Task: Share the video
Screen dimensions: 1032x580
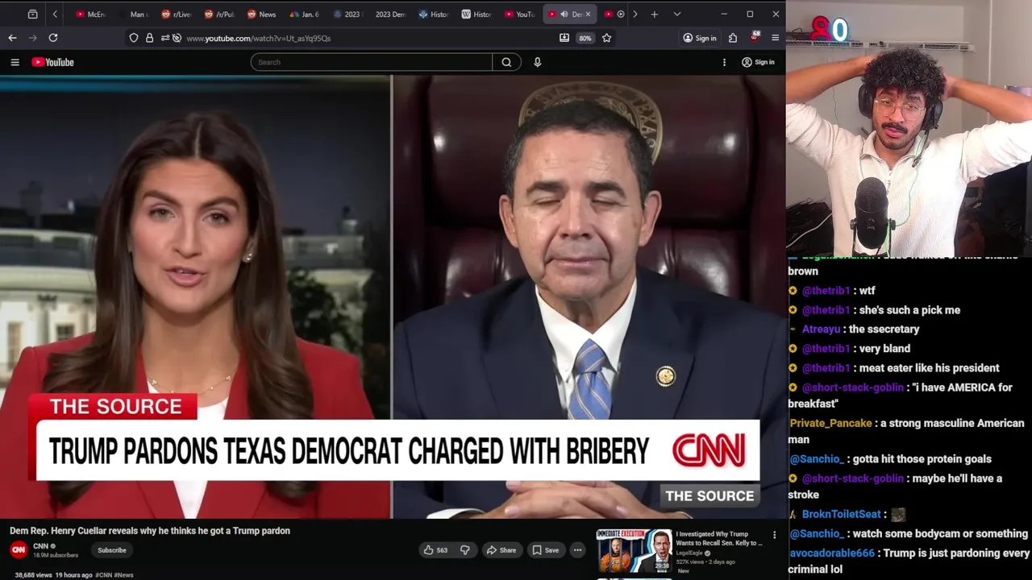Action: [501, 550]
